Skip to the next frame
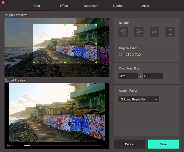The image size is (184, 152). (x=17, y=145)
